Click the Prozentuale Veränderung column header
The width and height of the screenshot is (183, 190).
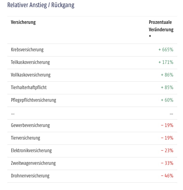[161, 26]
